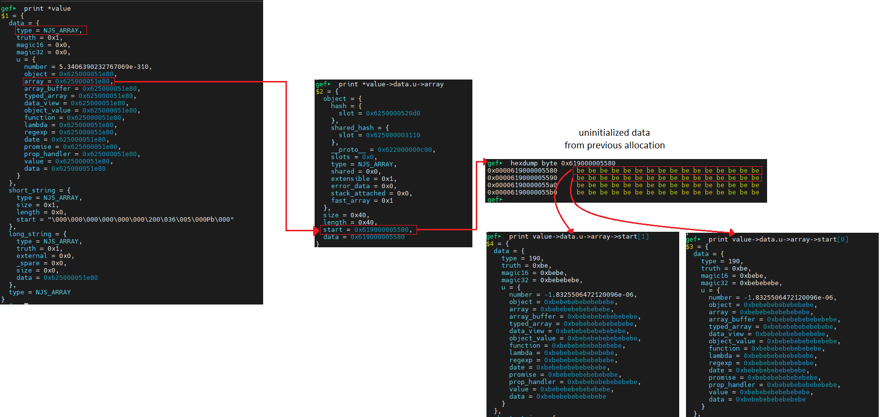Image resolution: width=887 pixels, height=417 pixels.
Task: Select 'stack_attached = 0x0,' line
Action: pos(371,193)
